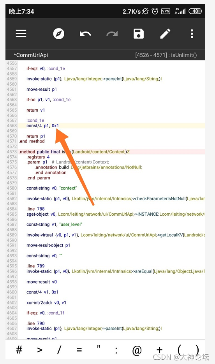
Task: Click 'const-string v0, "context"' line
Action: tap(51, 188)
